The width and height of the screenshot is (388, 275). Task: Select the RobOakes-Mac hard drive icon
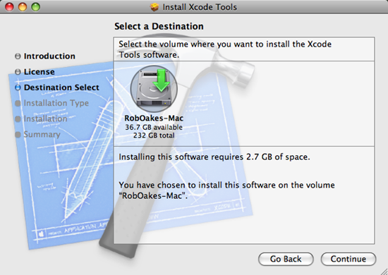pos(154,89)
